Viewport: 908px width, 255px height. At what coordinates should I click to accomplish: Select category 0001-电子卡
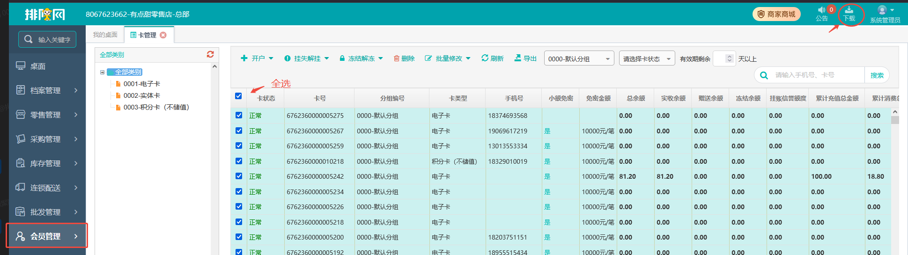[142, 84]
